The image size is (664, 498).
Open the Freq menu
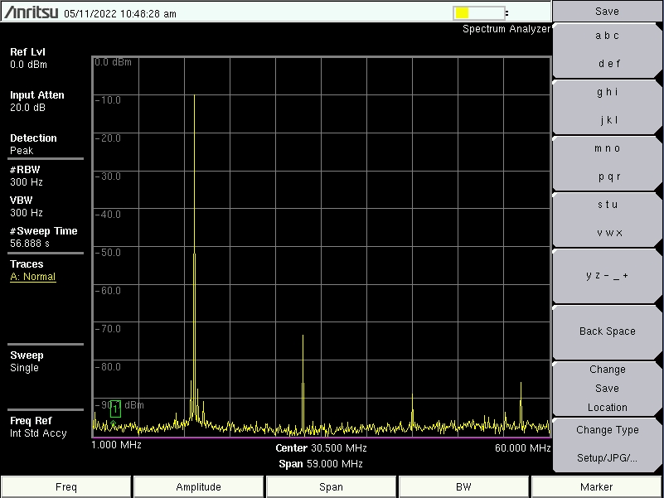click(66, 487)
